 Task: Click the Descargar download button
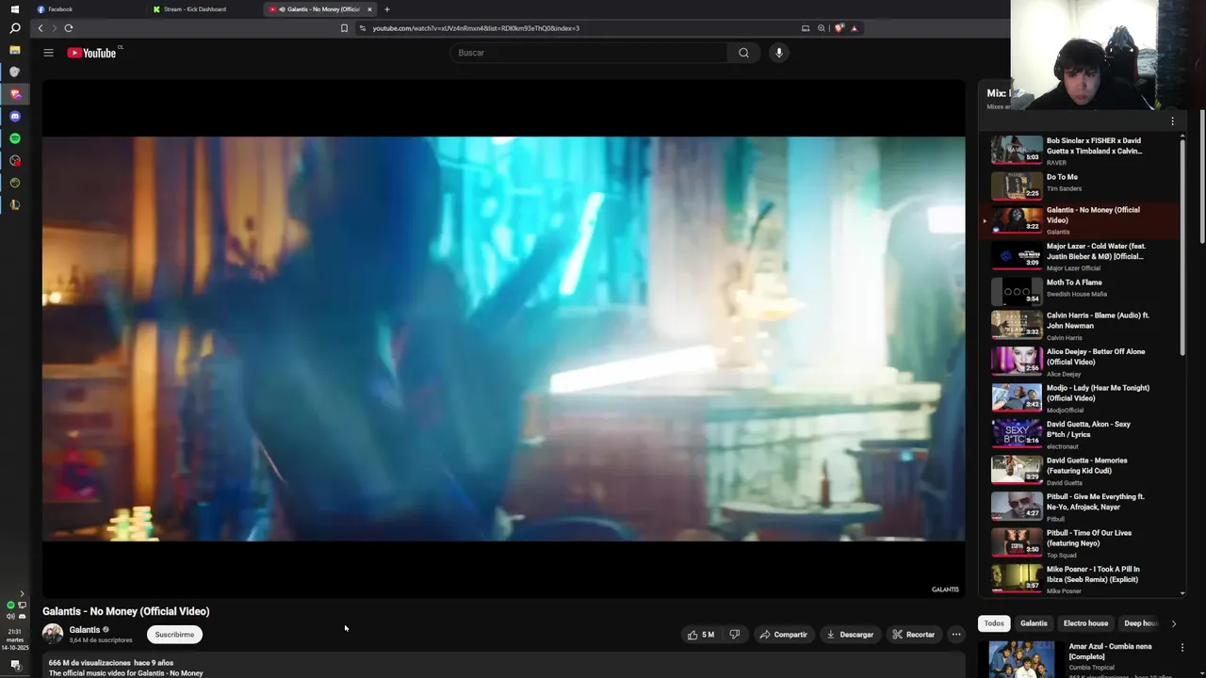click(850, 635)
